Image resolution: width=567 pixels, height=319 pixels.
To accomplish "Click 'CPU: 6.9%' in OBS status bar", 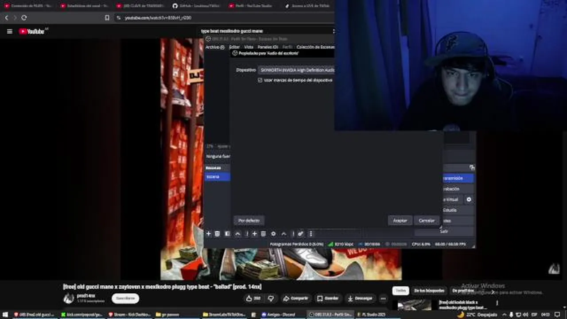I will pyautogui.click(x=421, y=244).
